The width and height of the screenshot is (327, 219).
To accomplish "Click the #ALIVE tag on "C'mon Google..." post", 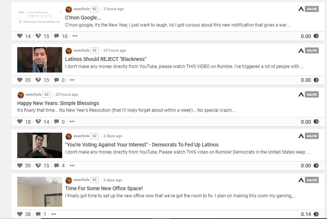I will 312,9.
